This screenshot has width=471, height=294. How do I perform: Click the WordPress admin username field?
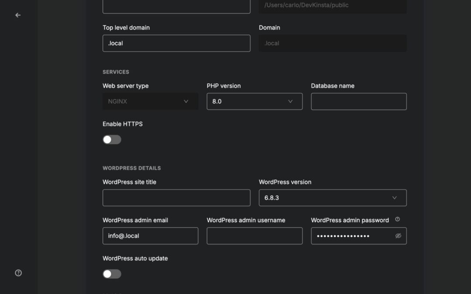coord(255,236)
